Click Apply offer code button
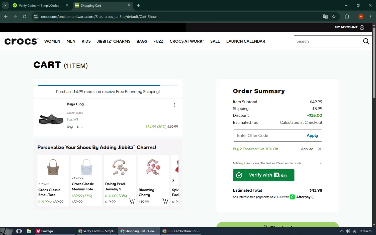This screenshot has width=376, height=235. [x=312, y=136]
